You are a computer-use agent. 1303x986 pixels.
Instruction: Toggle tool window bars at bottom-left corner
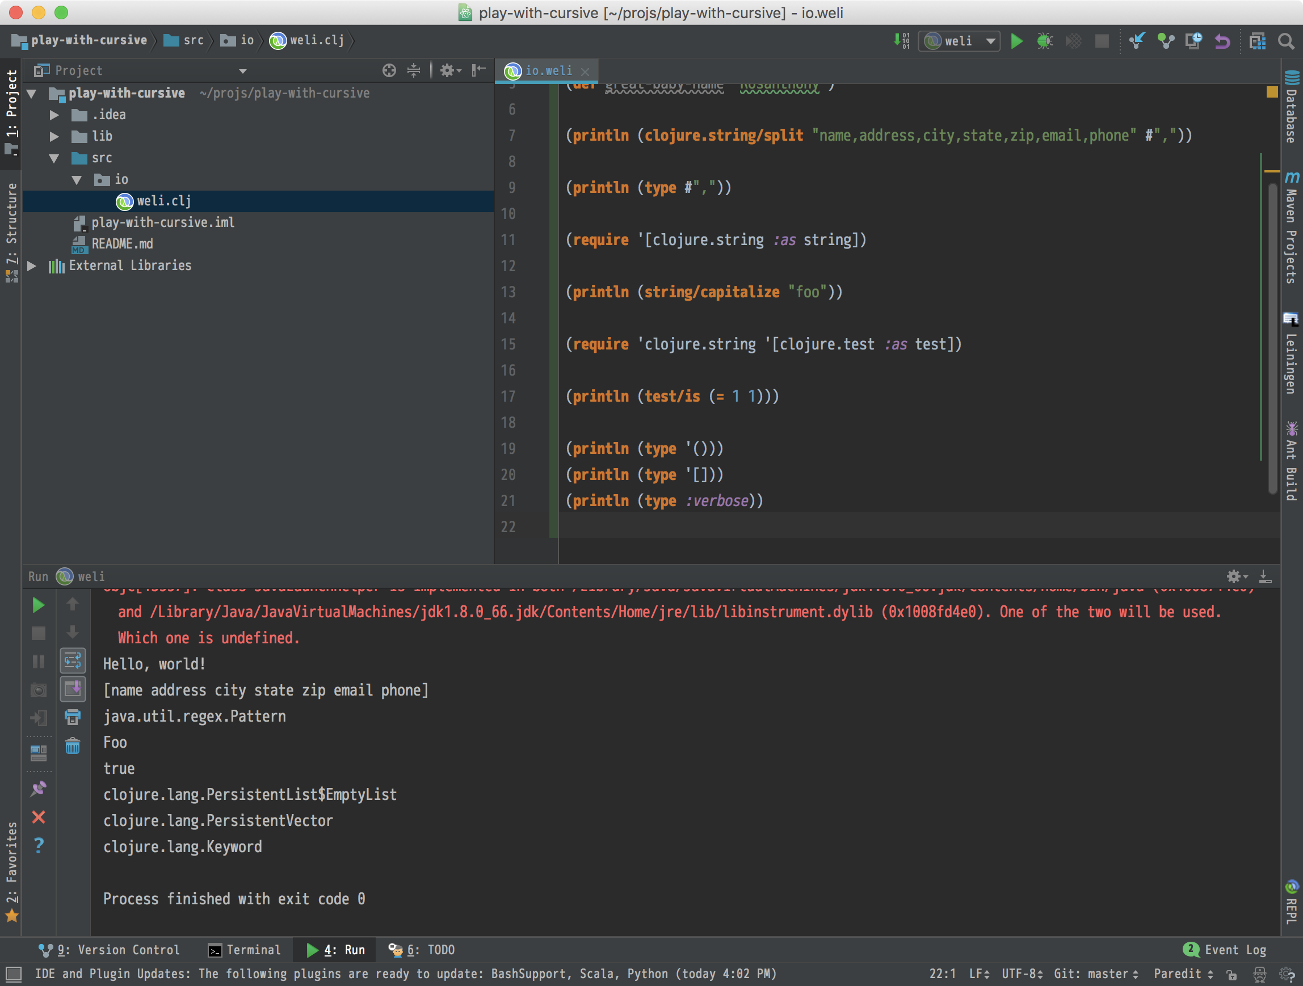[x=13, y=974]
